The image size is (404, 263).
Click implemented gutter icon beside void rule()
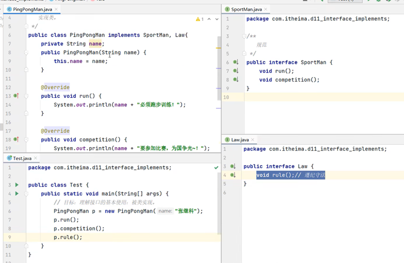(233, 175)
